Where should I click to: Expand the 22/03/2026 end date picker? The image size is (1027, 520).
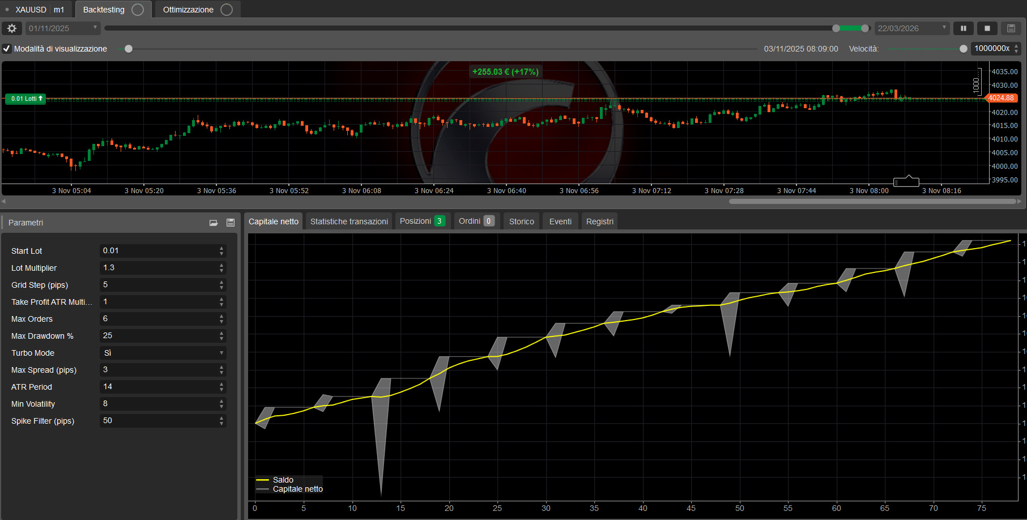point(944,28)
